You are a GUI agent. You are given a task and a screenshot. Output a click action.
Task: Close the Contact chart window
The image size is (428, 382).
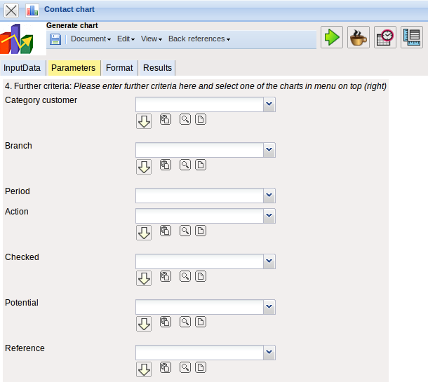[x=12, y=10]
